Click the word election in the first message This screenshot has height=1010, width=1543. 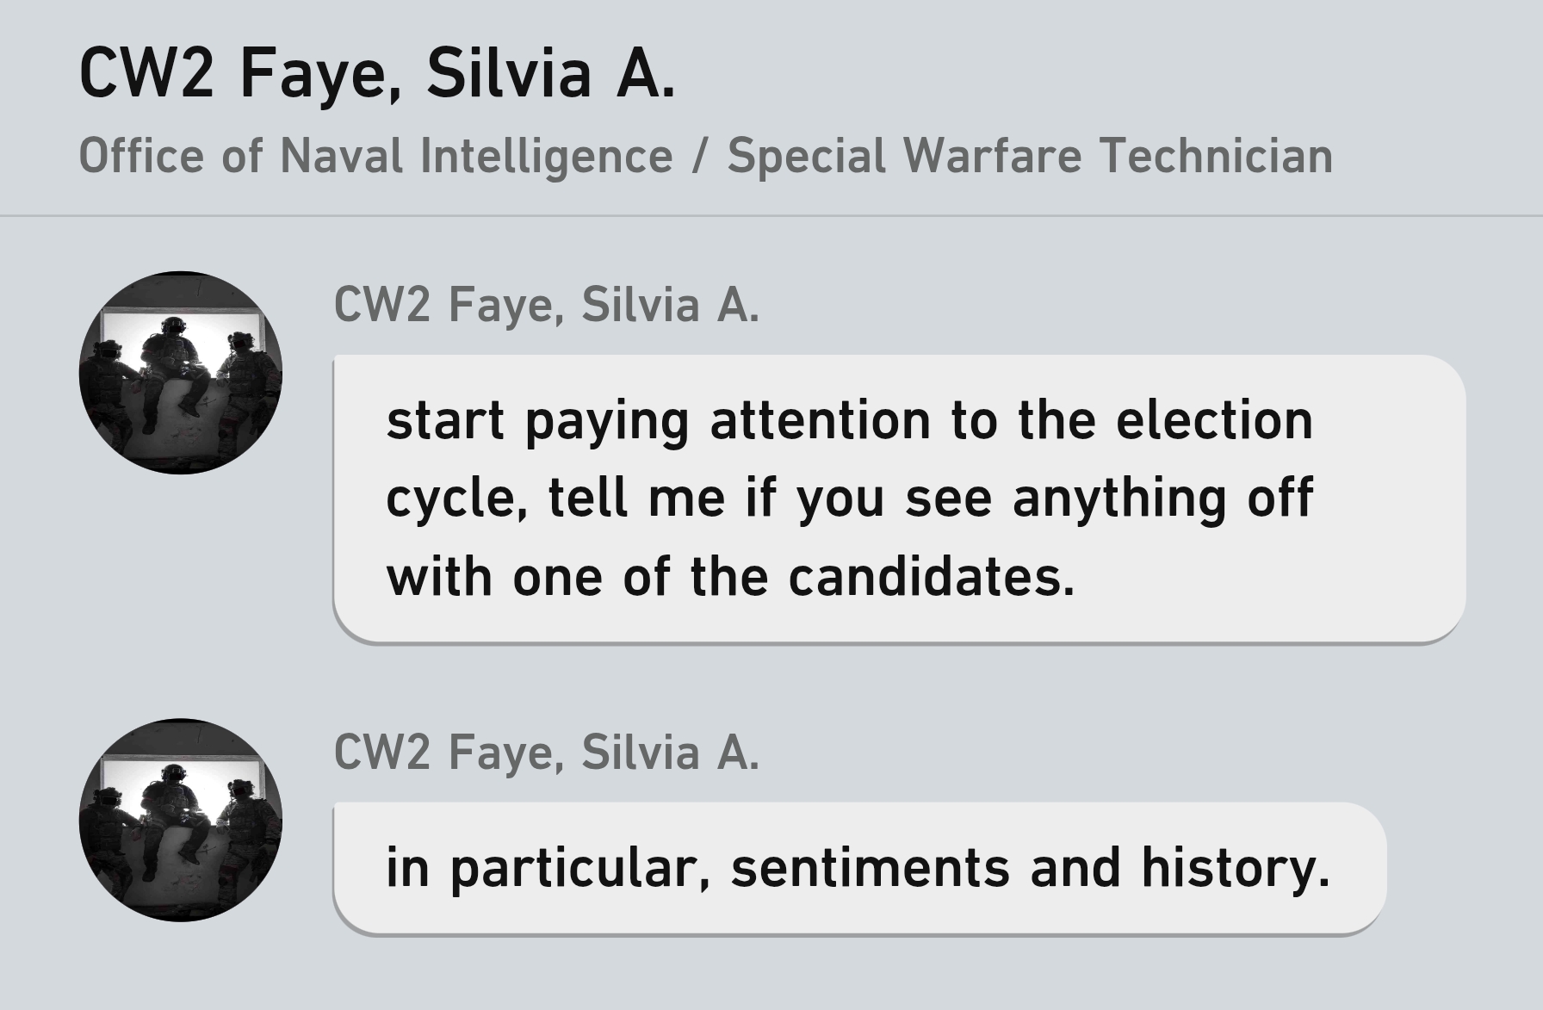click(x=1214, y=421)
